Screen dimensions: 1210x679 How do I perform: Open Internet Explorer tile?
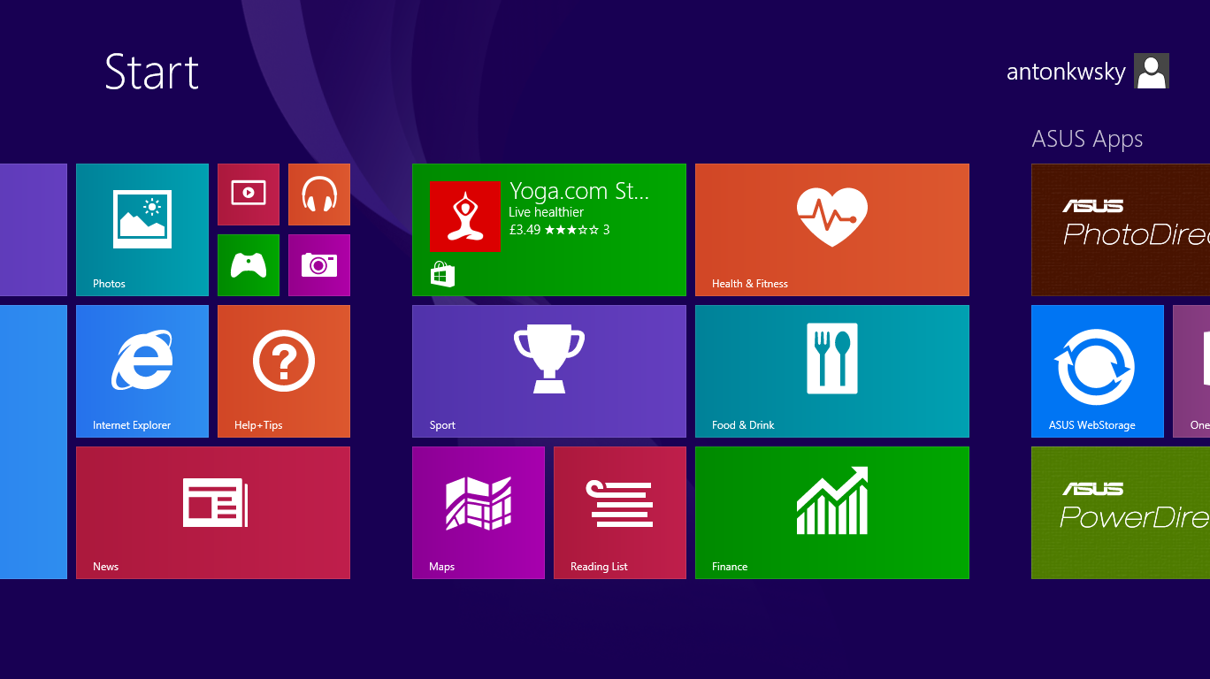click(x=142, y=371)
